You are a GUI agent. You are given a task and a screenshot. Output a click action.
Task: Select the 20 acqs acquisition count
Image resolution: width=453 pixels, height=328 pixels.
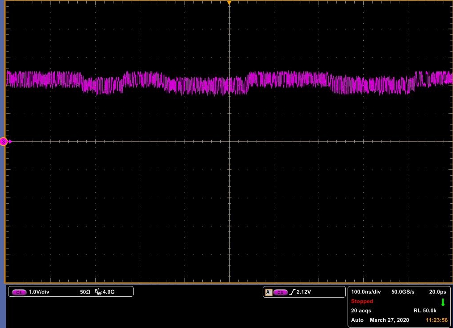click(361, 311)
